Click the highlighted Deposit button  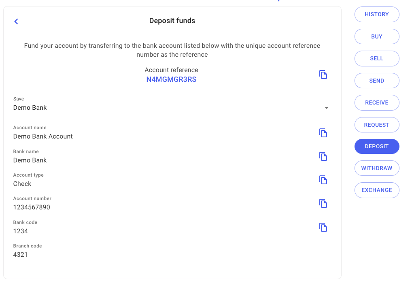(x=376, y=146)
